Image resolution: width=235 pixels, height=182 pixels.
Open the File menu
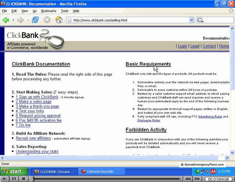tap(4, 11)
